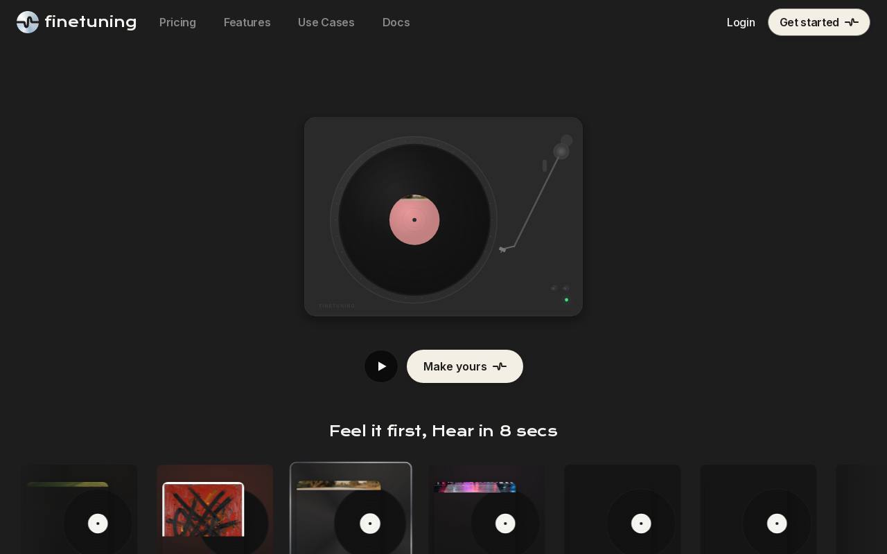
Task: Select the red crossed-lines album cover
Action: pos(203,510)
